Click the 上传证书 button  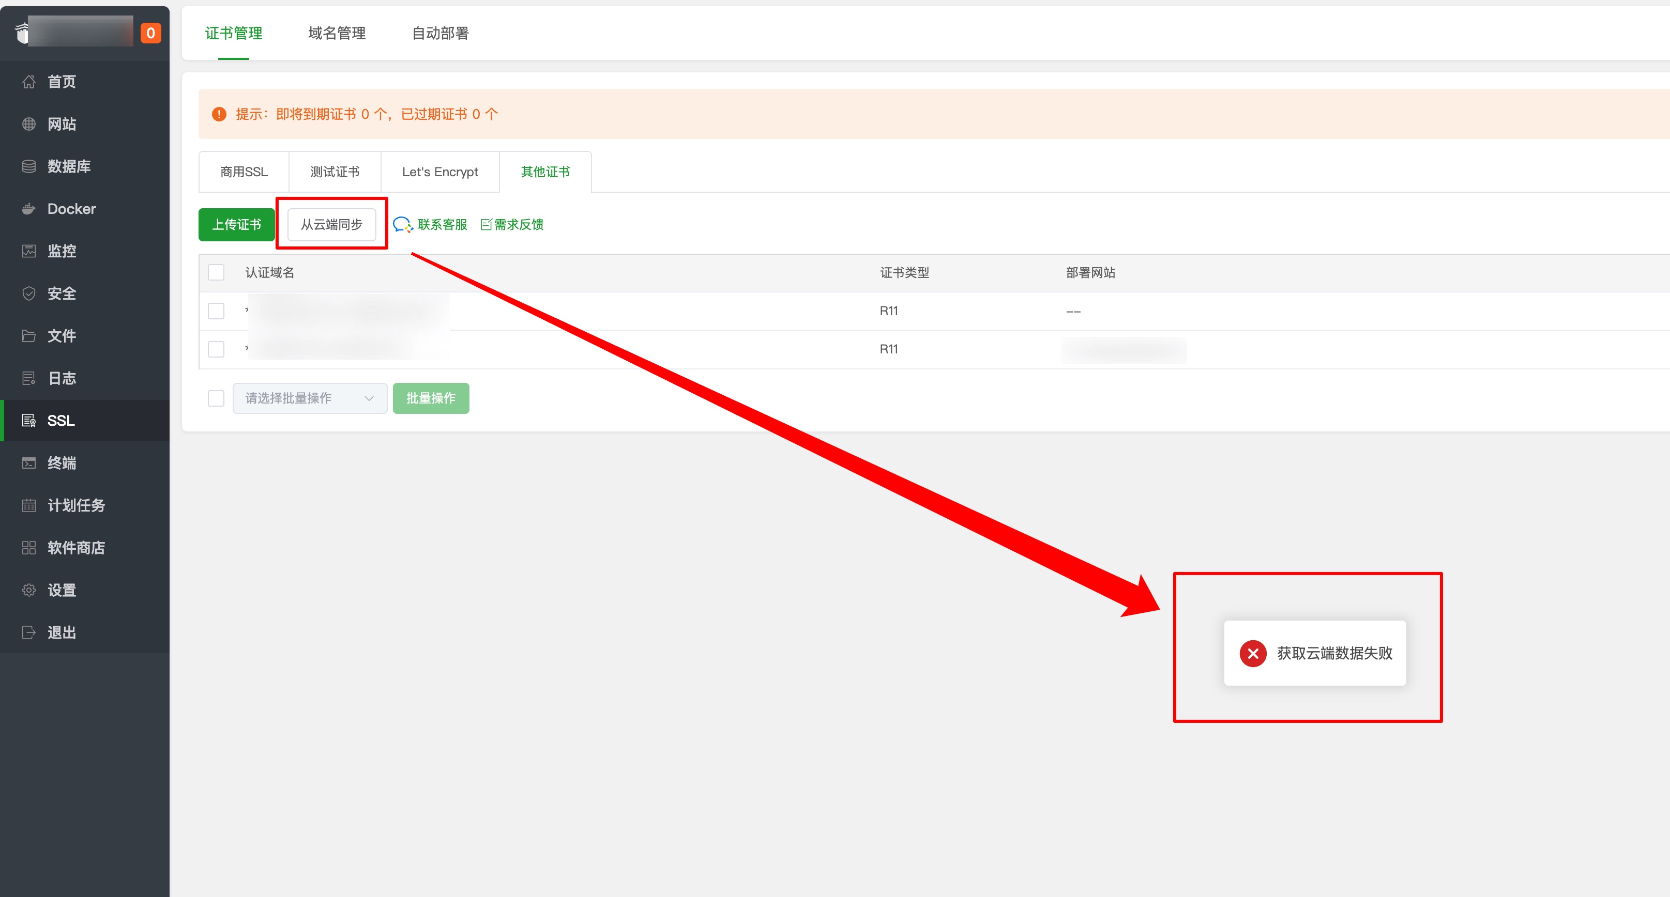(x=237, y=225)
